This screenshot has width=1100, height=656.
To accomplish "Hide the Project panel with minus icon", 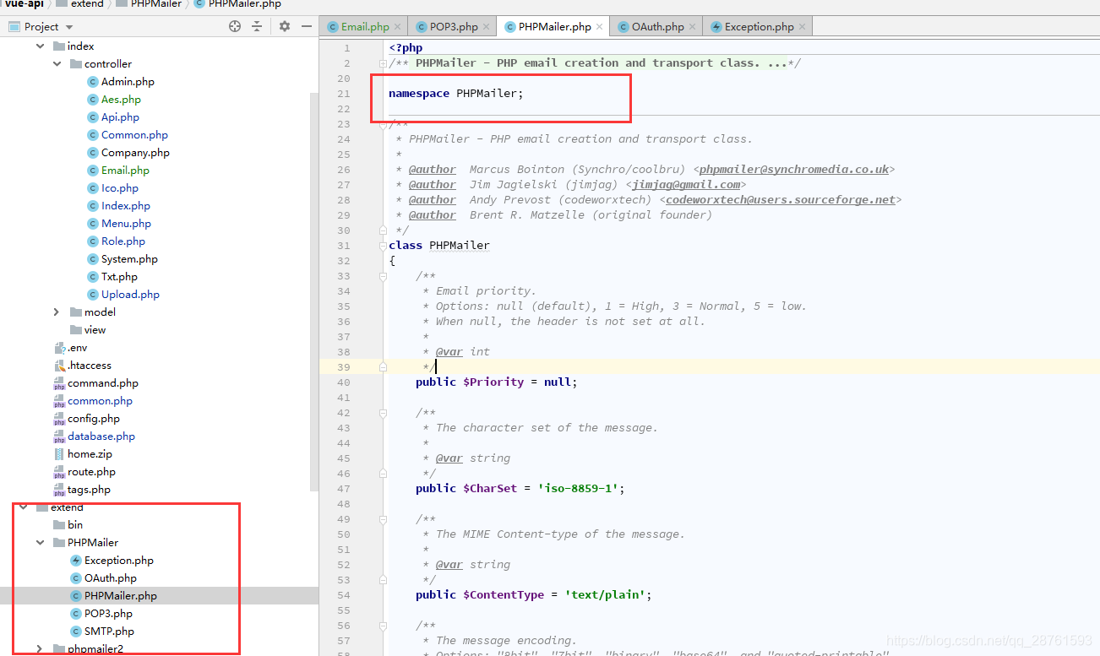I will (307, 26).
